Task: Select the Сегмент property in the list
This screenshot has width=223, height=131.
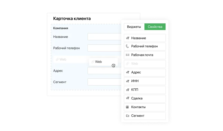Action: (x=145, y=116)
